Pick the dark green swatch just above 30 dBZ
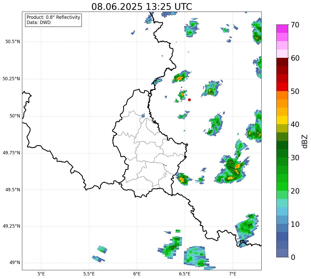 click(x=282, y=153)
